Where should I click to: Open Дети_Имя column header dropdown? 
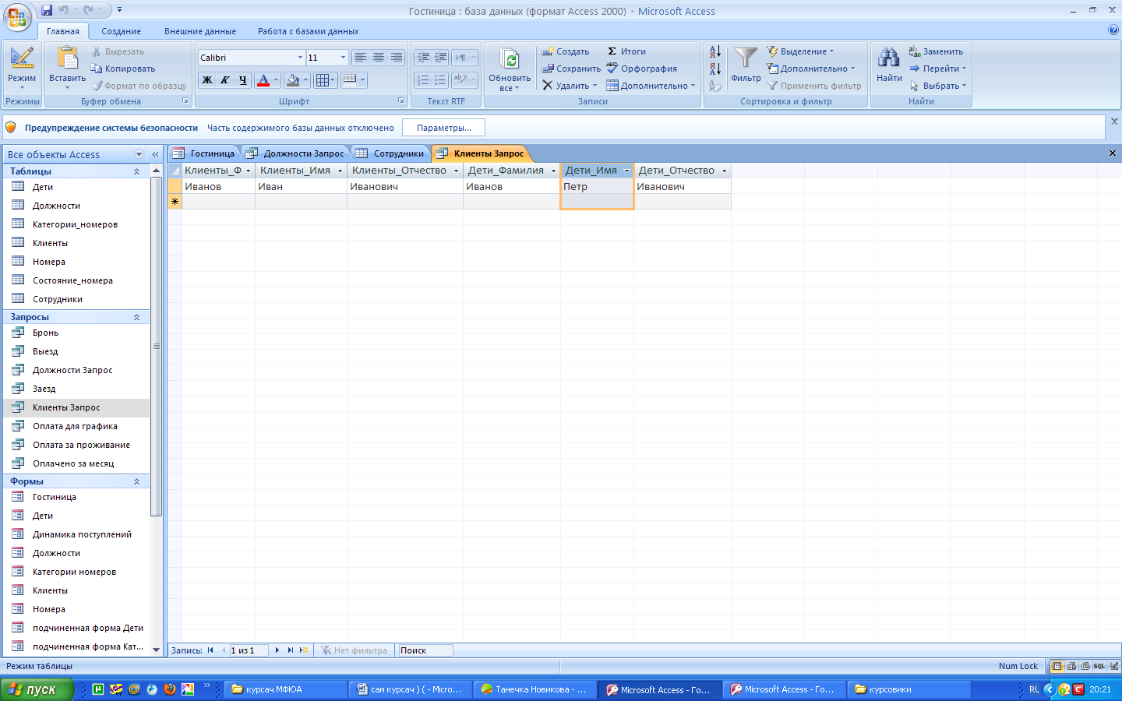626,171
